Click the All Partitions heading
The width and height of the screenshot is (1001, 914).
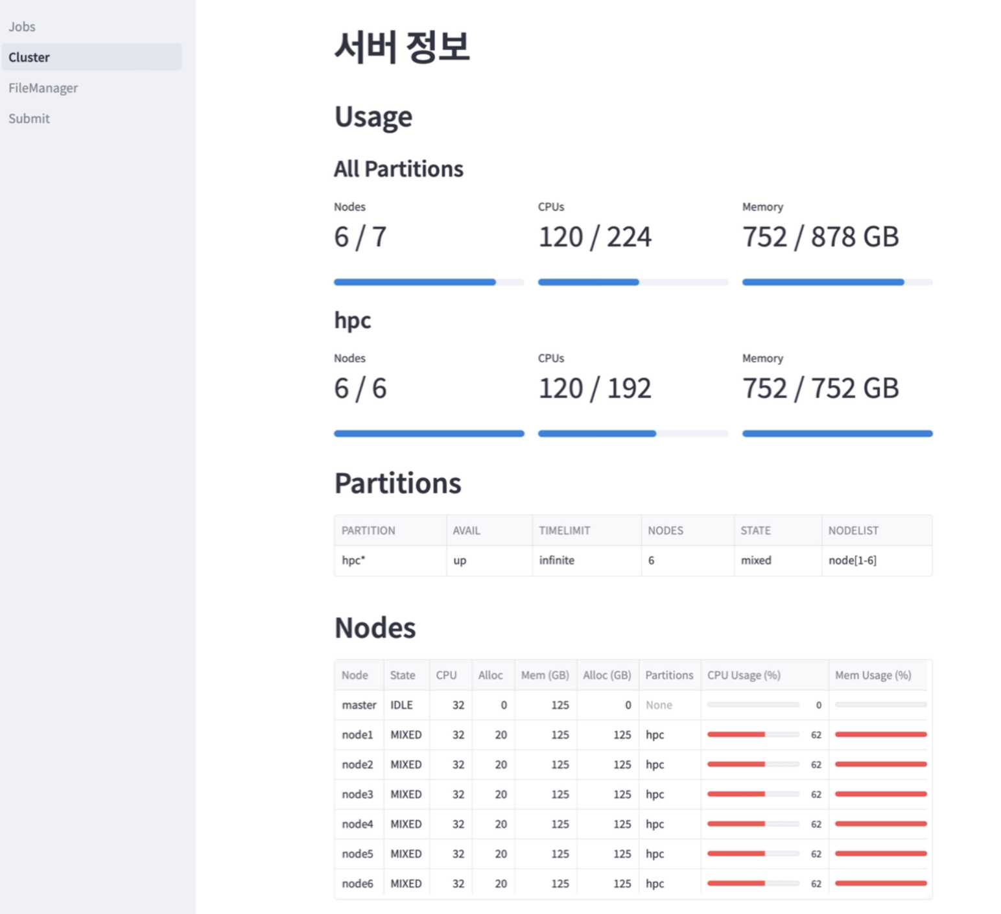[x=399, y=169]
